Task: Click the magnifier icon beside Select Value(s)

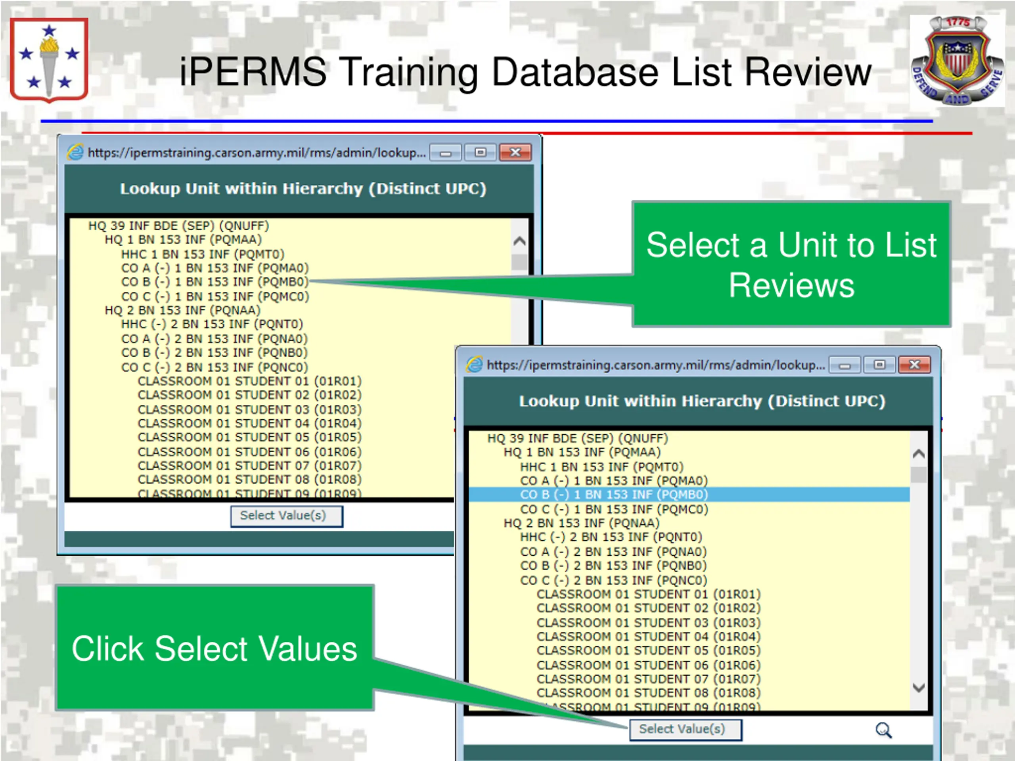Action: pos(883,730)
